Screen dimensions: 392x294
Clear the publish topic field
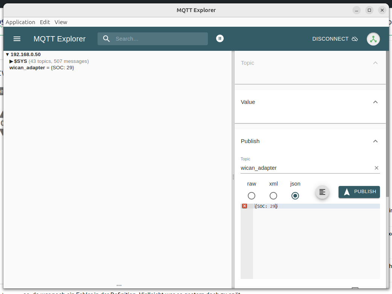pyautogui.click(x=377, y=168)
